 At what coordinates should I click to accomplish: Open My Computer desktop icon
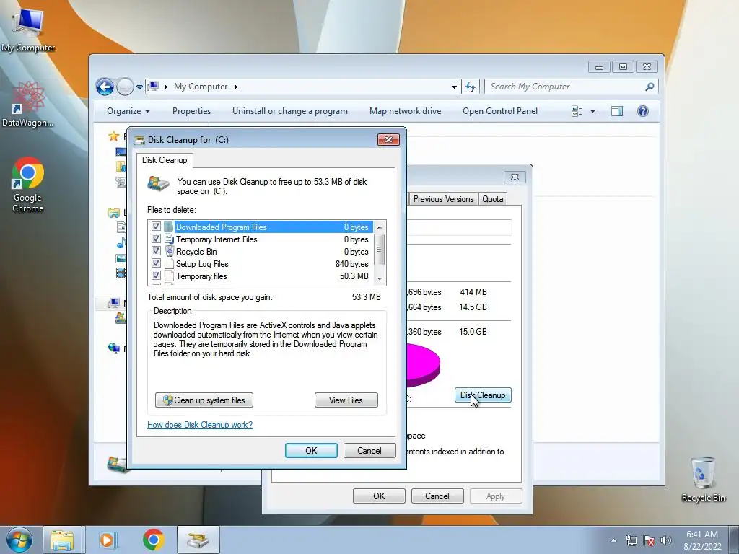pyautogui.click(x=28, y=30)
